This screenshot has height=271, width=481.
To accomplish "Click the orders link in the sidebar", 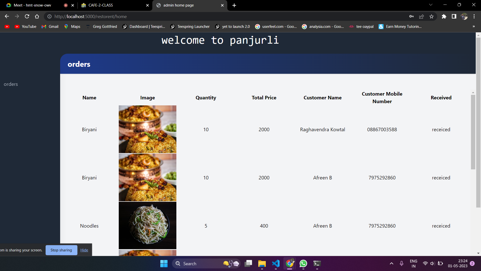I will [11, 84].
